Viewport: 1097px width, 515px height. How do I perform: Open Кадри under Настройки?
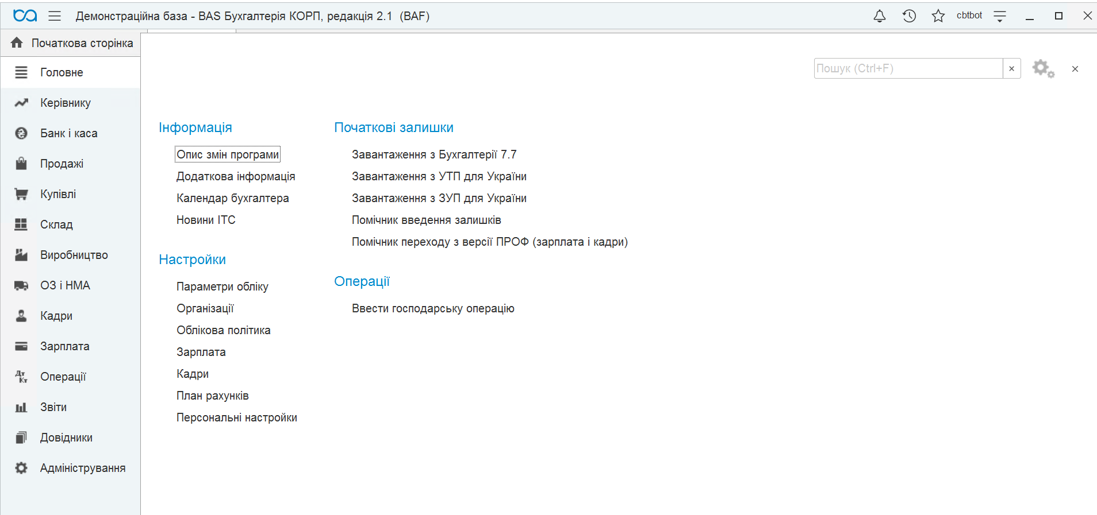[193, 374]
